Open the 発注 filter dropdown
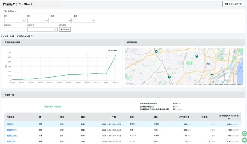The image size is (247, 144). (38, 20)
